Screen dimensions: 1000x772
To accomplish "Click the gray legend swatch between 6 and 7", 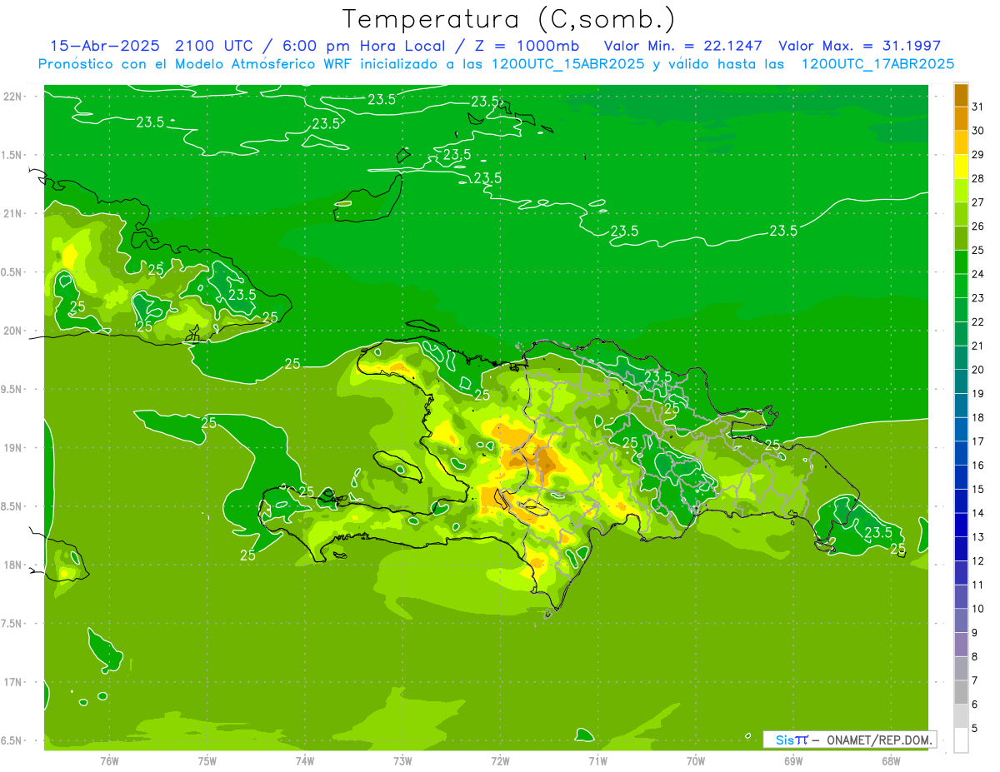I will tap(961, 693).
